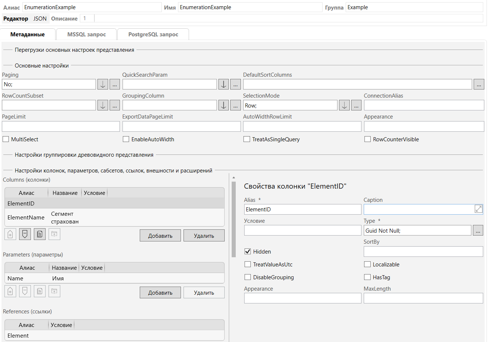Open the Paging dropdown arrow

[x=103, y=84]
